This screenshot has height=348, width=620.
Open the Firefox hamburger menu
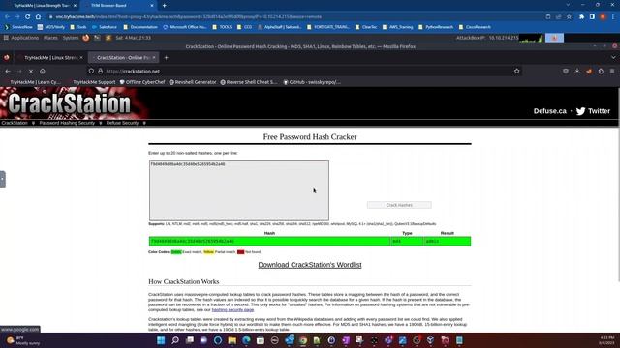pos(612,71)
